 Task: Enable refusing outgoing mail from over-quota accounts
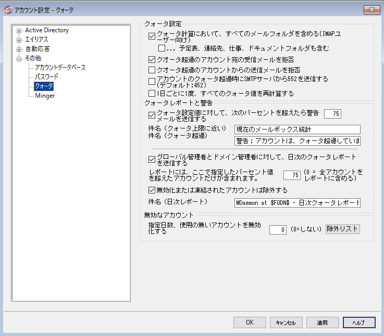(152, 70)
